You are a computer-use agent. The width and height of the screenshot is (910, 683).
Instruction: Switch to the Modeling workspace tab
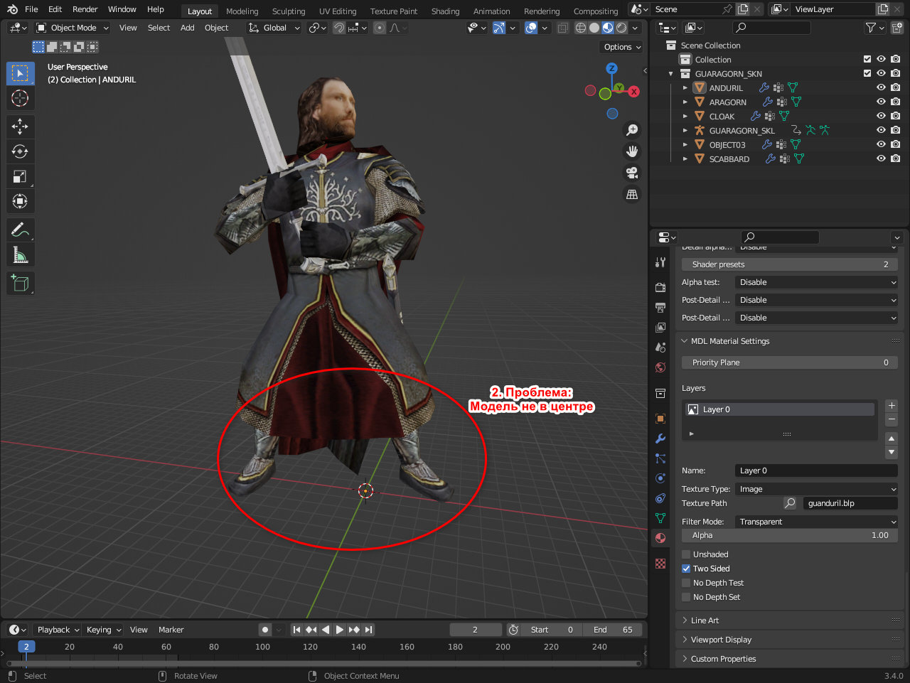pos(242,11)
